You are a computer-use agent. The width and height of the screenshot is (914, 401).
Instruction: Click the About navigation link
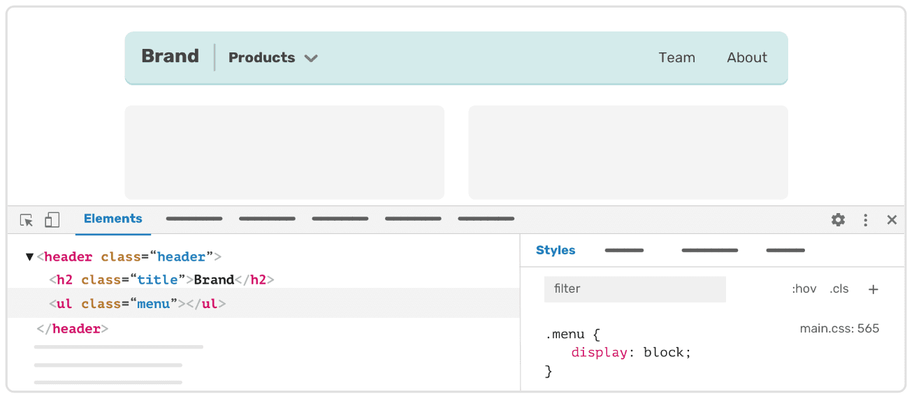(746, 58)
